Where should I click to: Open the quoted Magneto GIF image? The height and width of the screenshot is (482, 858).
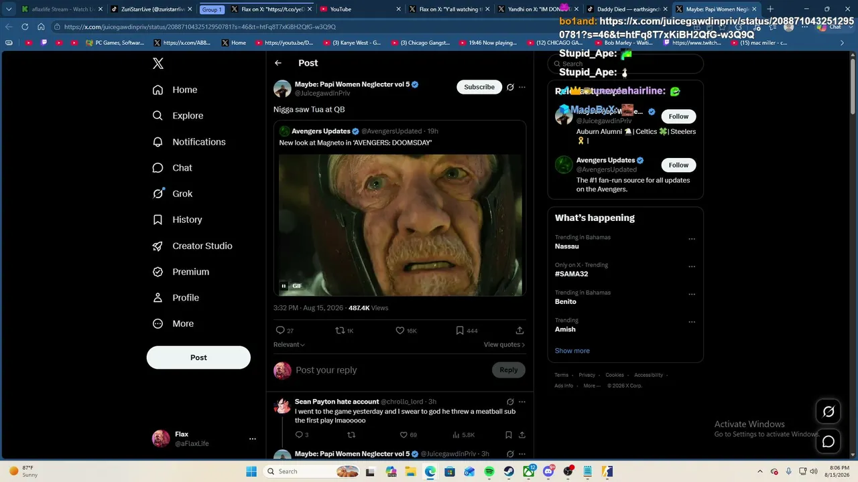click(400, 225)
